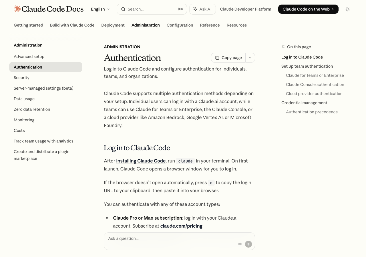Open Claude Code on the Web button
Image resolution: width=366 pixels, height=257 pixels.
pyautogui.click(x=308, y=9)
